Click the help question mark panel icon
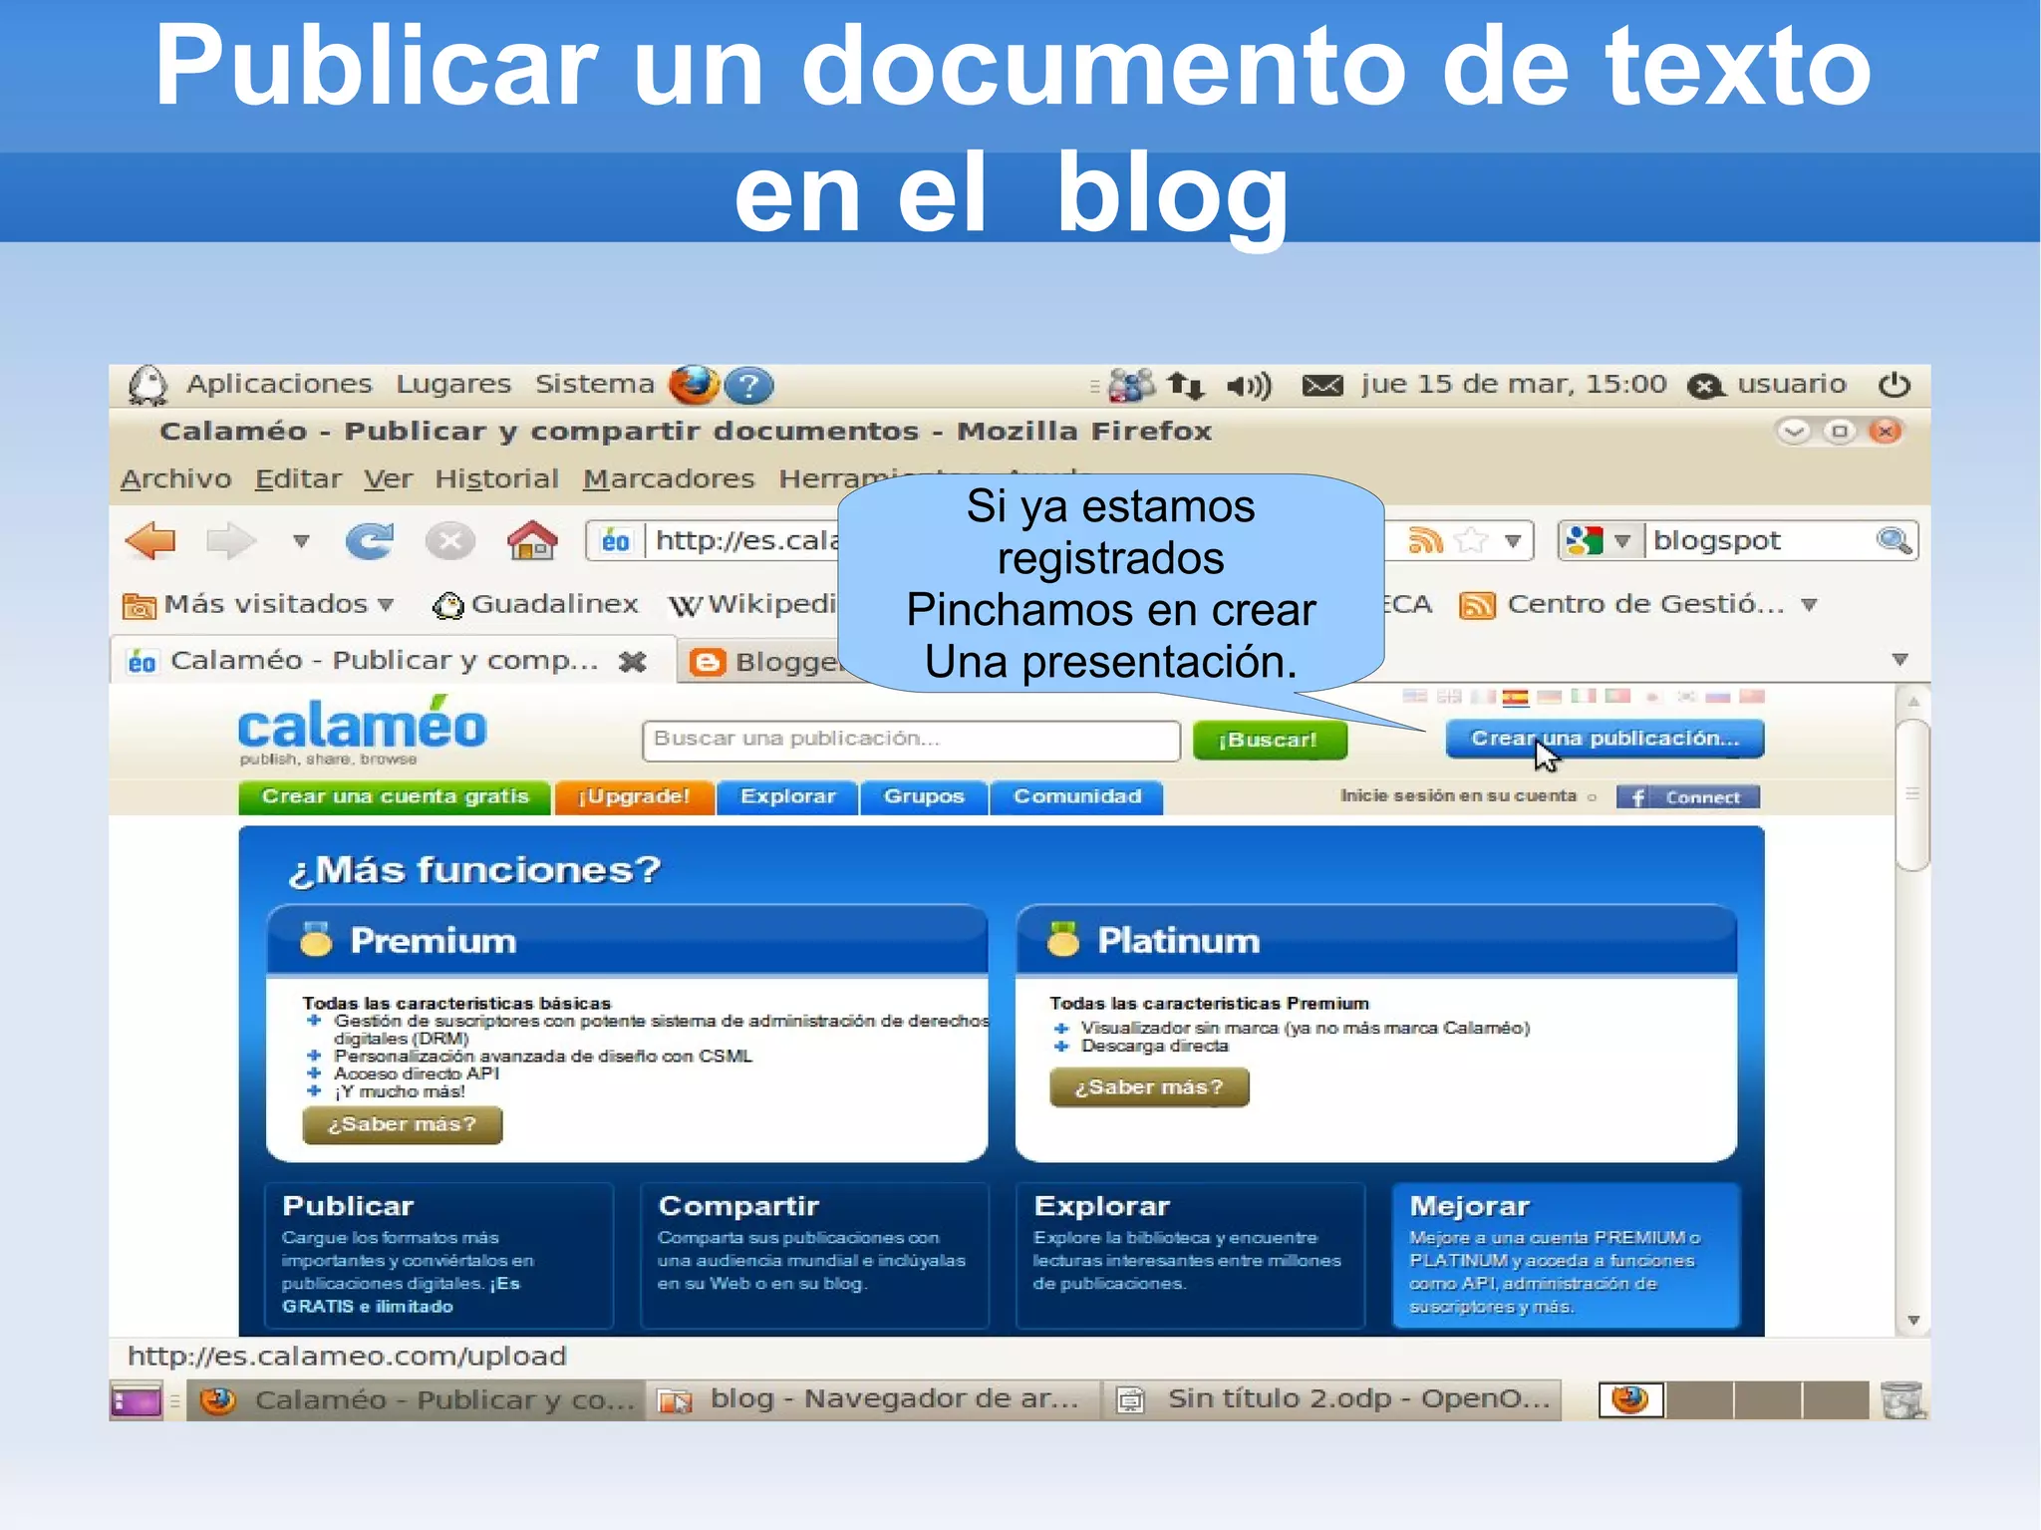 (x=748, y=386)
